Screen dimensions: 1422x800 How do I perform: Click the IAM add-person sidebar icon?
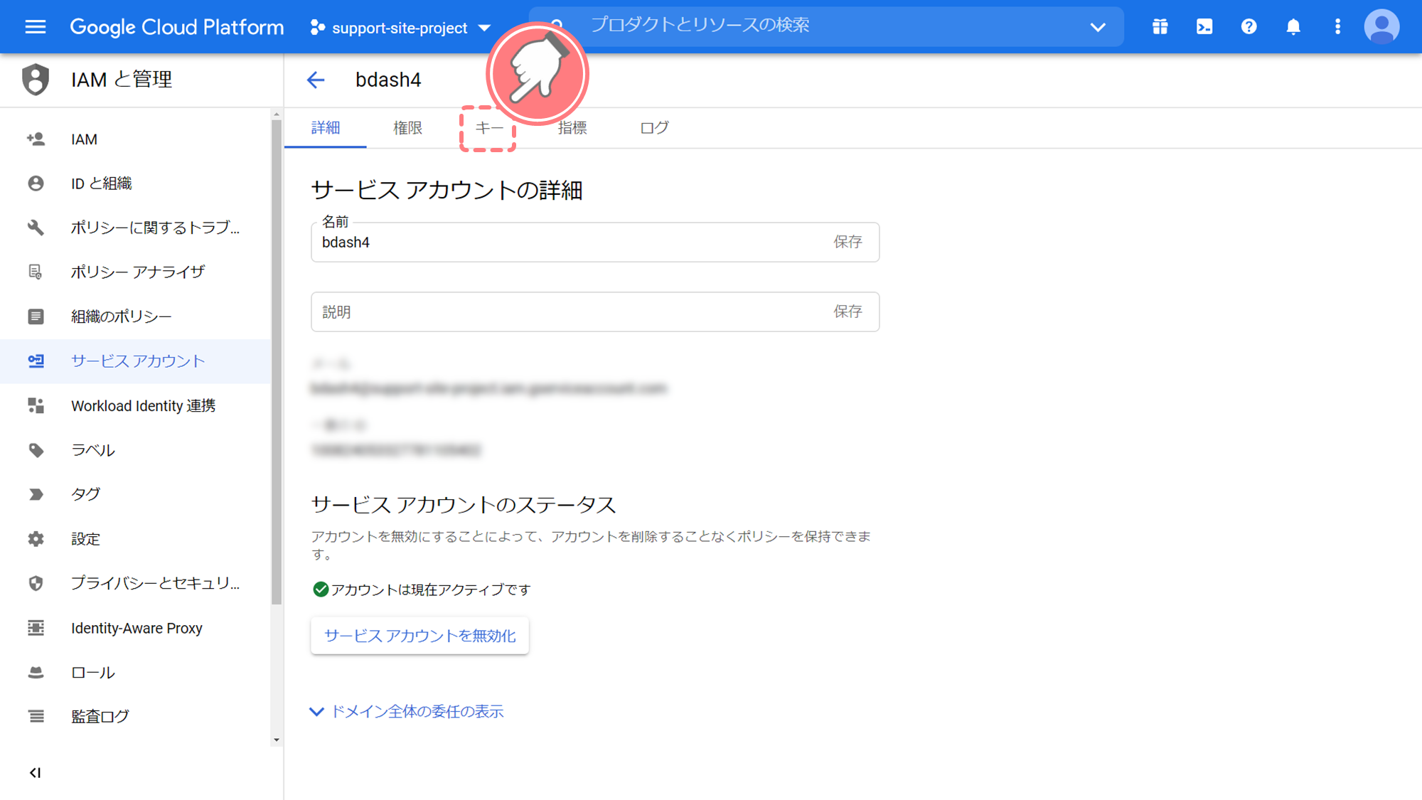click(36, 139)
